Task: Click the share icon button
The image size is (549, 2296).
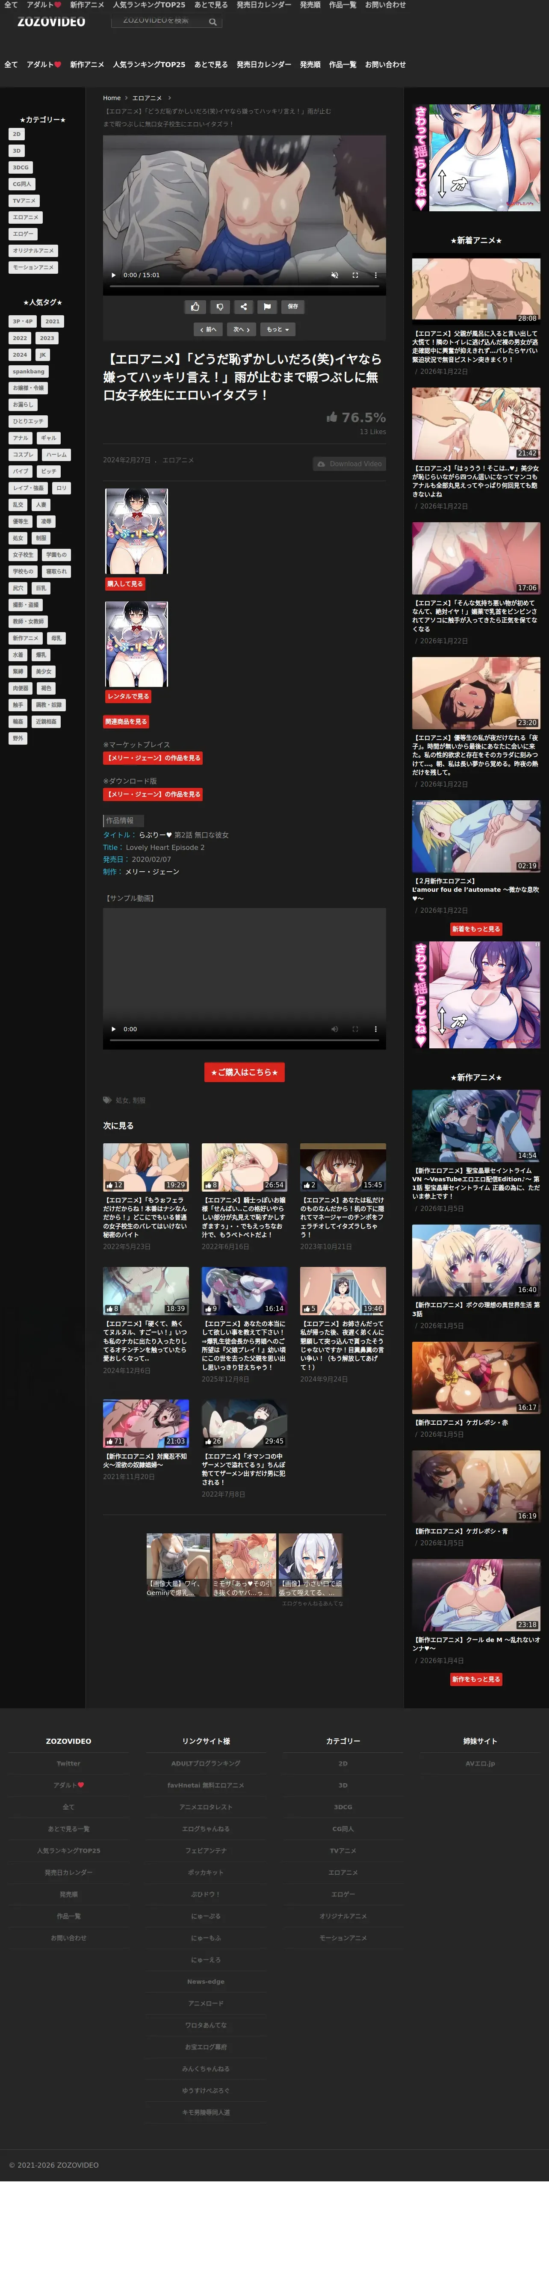Action: (x=243, y=307)
